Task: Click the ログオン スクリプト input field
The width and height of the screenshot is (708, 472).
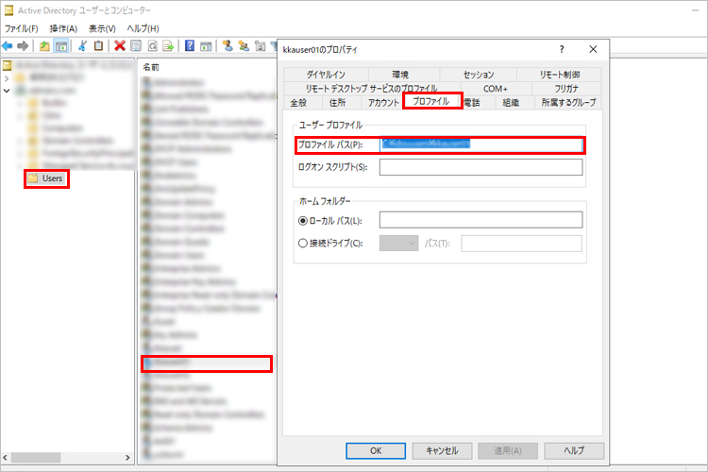Action: (480, 168)
